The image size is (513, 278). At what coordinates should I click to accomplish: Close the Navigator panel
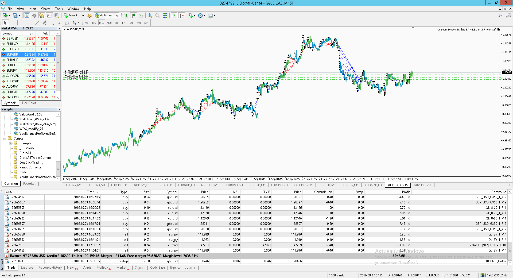59,109
